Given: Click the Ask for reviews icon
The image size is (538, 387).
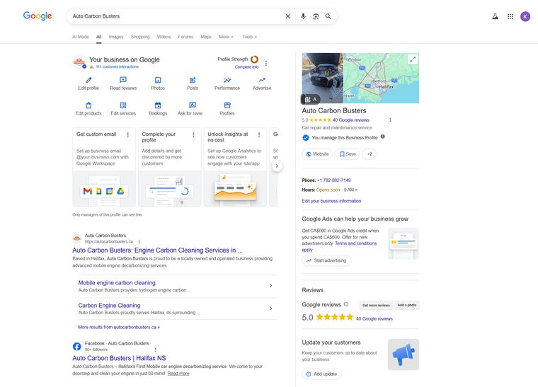Looking at the screenshot, I should tap(193, 105).
